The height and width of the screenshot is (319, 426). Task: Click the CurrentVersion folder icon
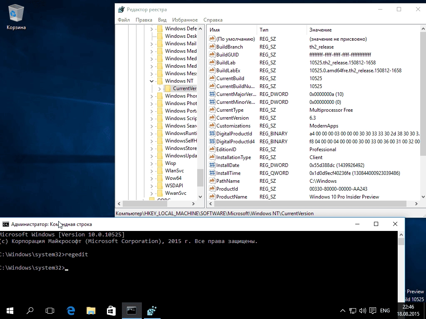168,88
